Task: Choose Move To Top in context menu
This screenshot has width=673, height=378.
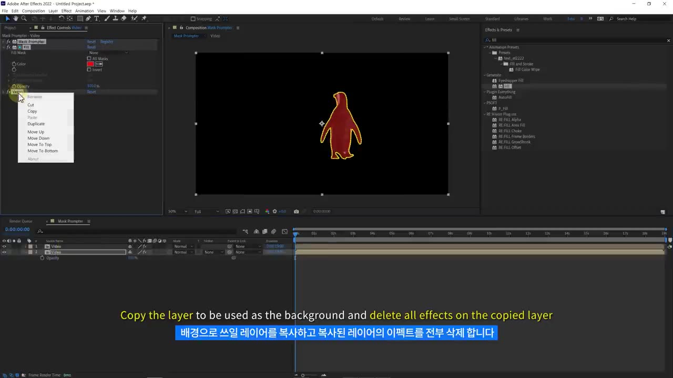Action: pyautogui.click(x=39, y=144)
